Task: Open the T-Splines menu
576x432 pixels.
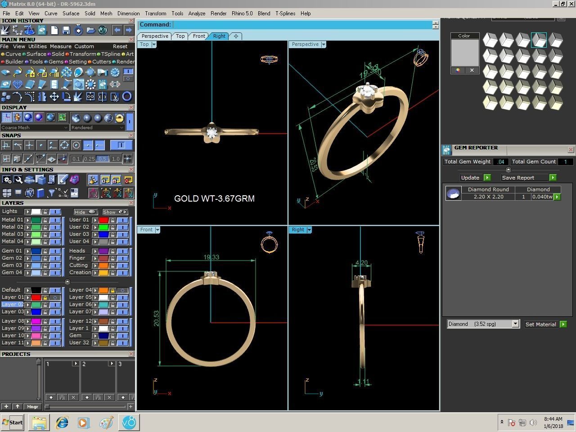Action: [x=285, y=13]
